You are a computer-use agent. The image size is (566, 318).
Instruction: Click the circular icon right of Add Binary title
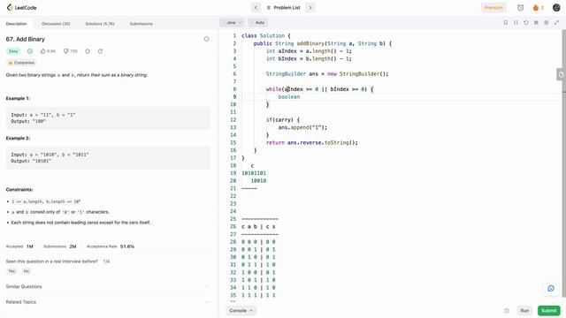(x=206, y=39)
